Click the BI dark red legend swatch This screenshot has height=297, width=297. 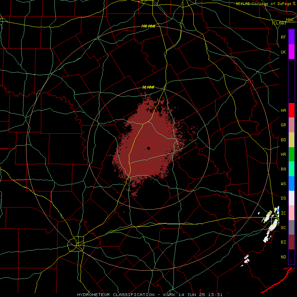(x=291, y=242)
